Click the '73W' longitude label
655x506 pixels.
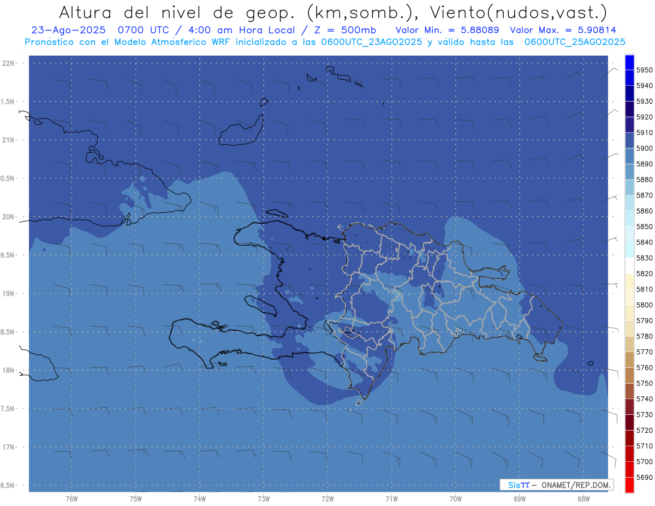click(264, 499)
